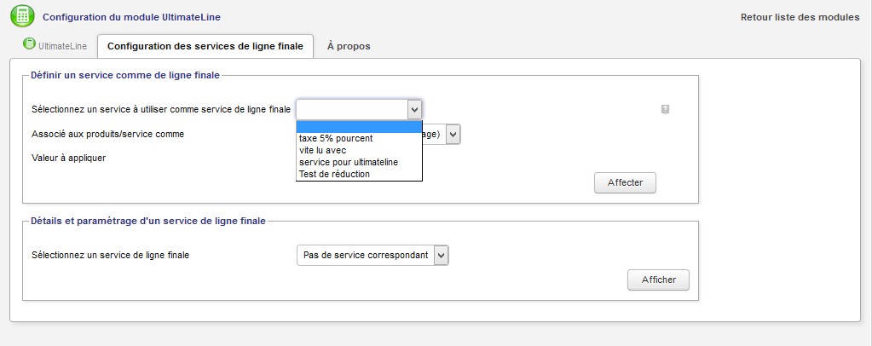Choose the highlighted blank option in list

click(x=359, y=126)
